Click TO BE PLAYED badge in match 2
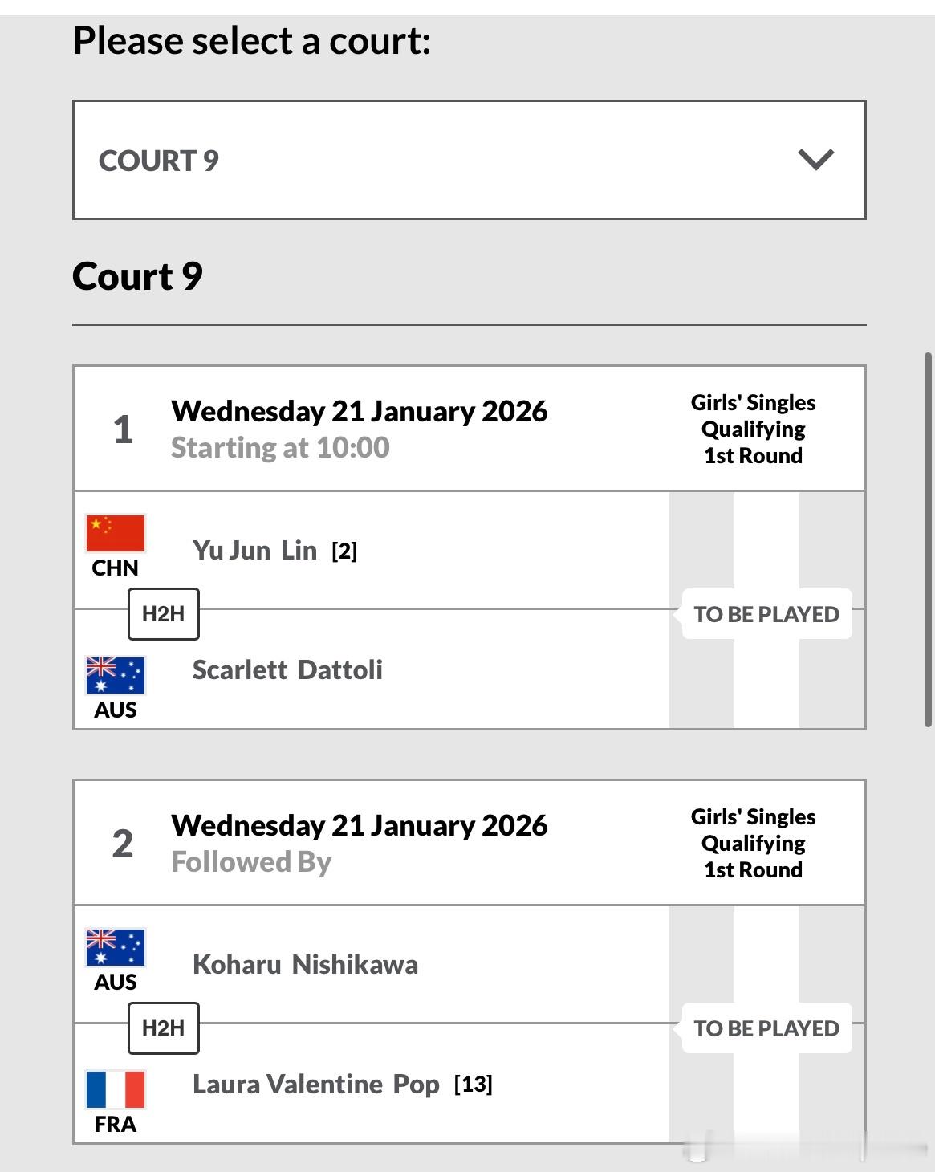This screenshot has height=1172, width=935. coord(766,1028)
